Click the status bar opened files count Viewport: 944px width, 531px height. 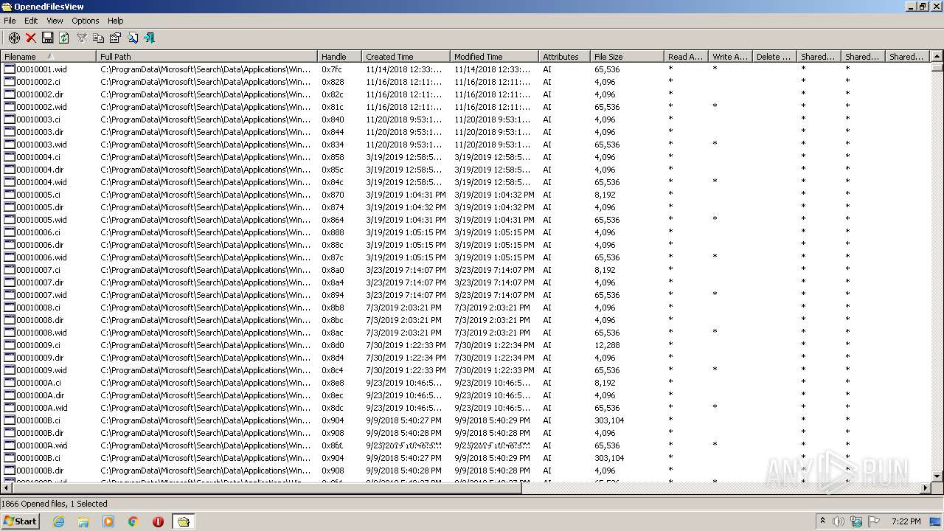pos(55,504)
